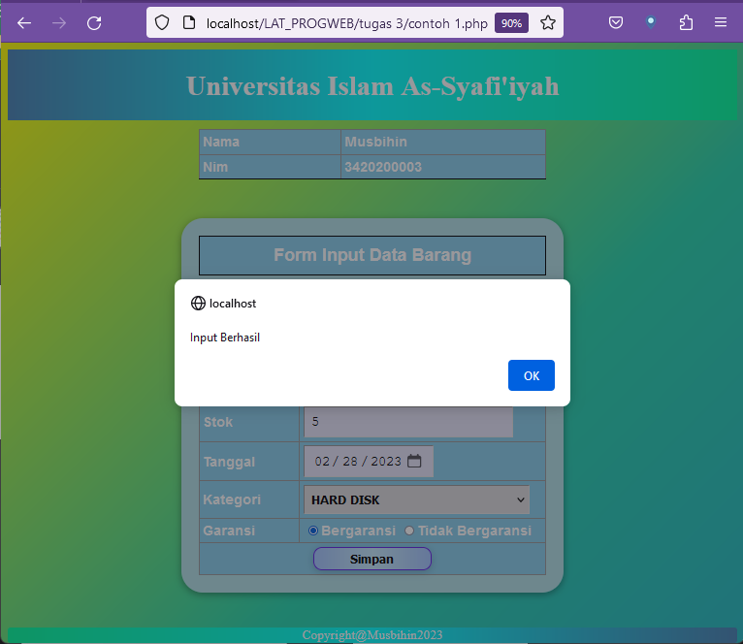
Task: Save page to Pocket icon
Action: pyautogui.click(x=616, y=22)
